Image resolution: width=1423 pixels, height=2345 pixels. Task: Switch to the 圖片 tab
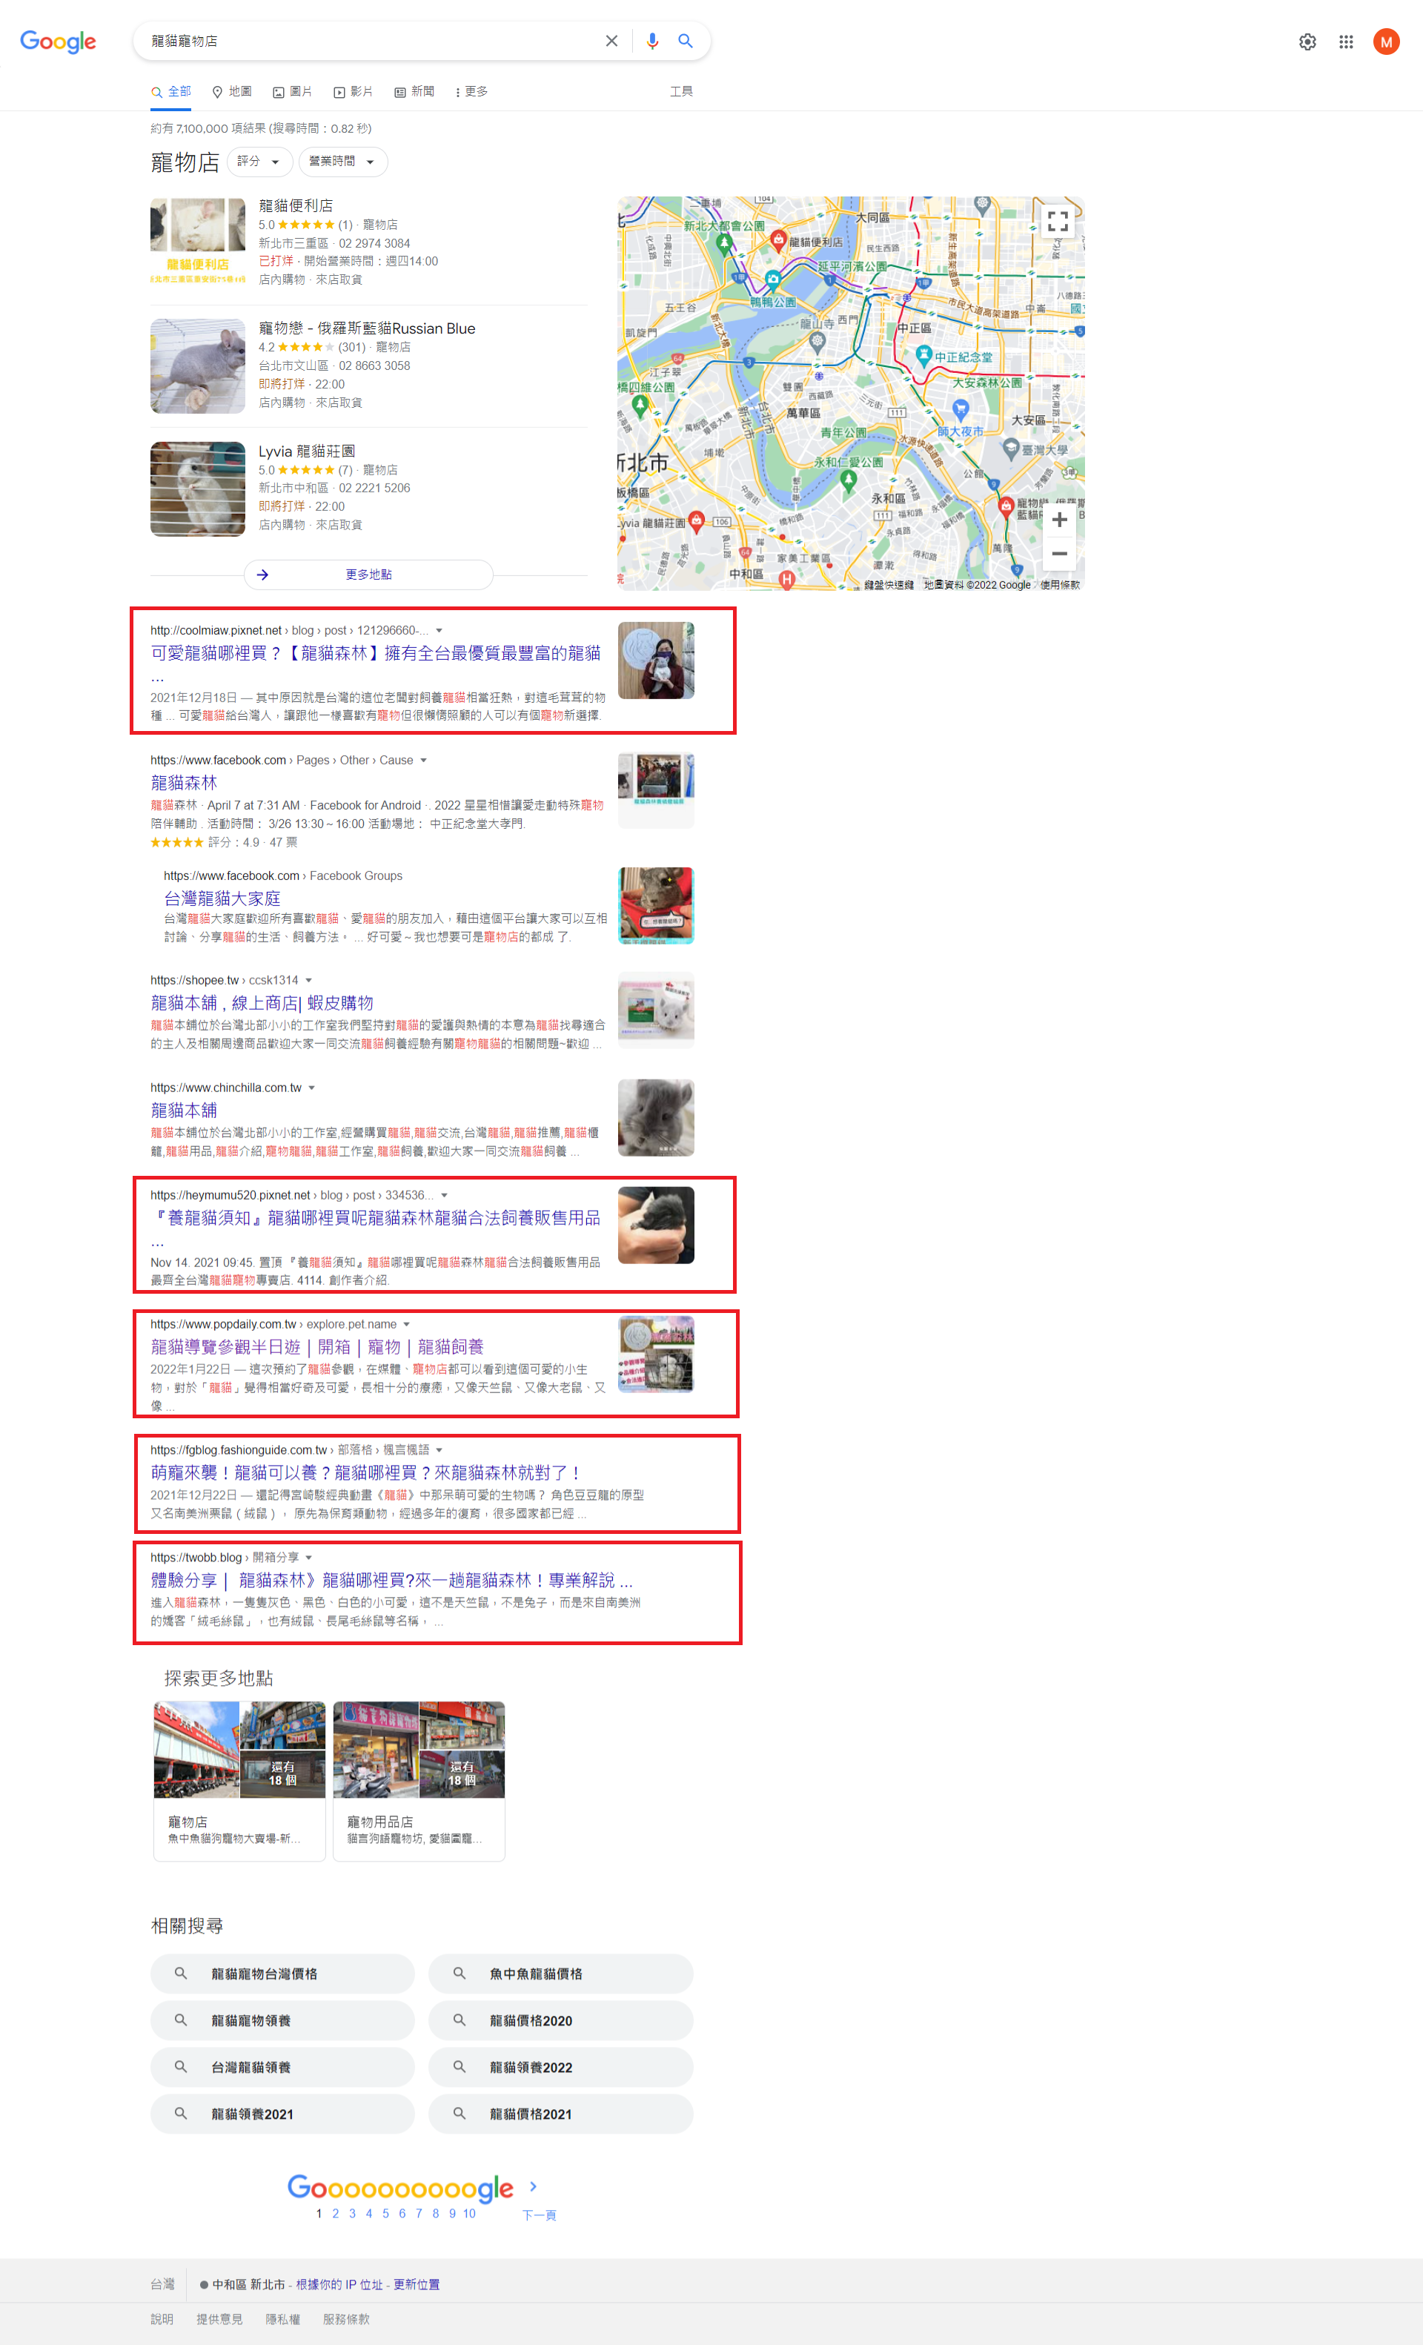pyautogui.click(x=292, y=93)
